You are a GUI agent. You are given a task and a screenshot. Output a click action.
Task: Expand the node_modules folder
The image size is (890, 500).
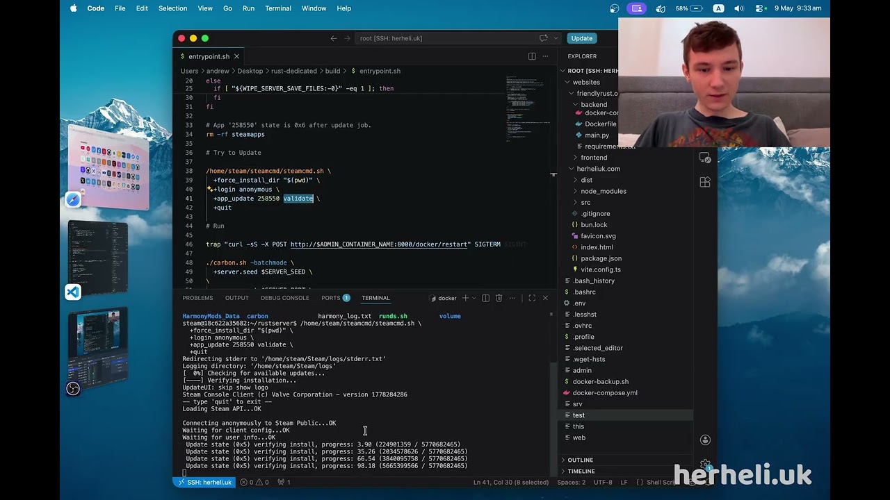604,191
